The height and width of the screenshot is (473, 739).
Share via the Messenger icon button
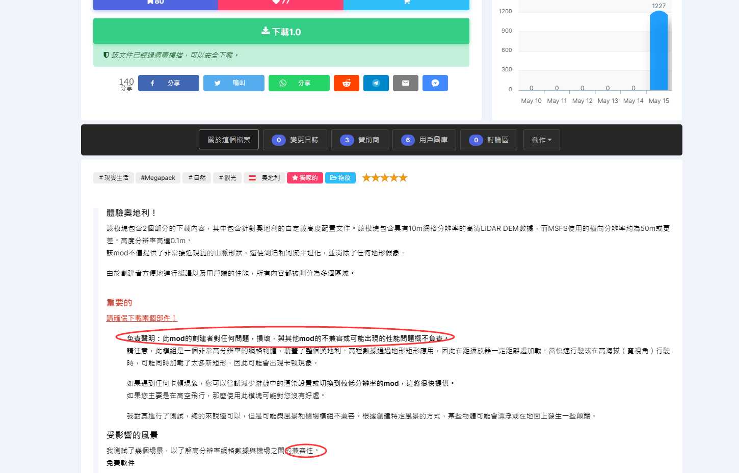(435, 83)
